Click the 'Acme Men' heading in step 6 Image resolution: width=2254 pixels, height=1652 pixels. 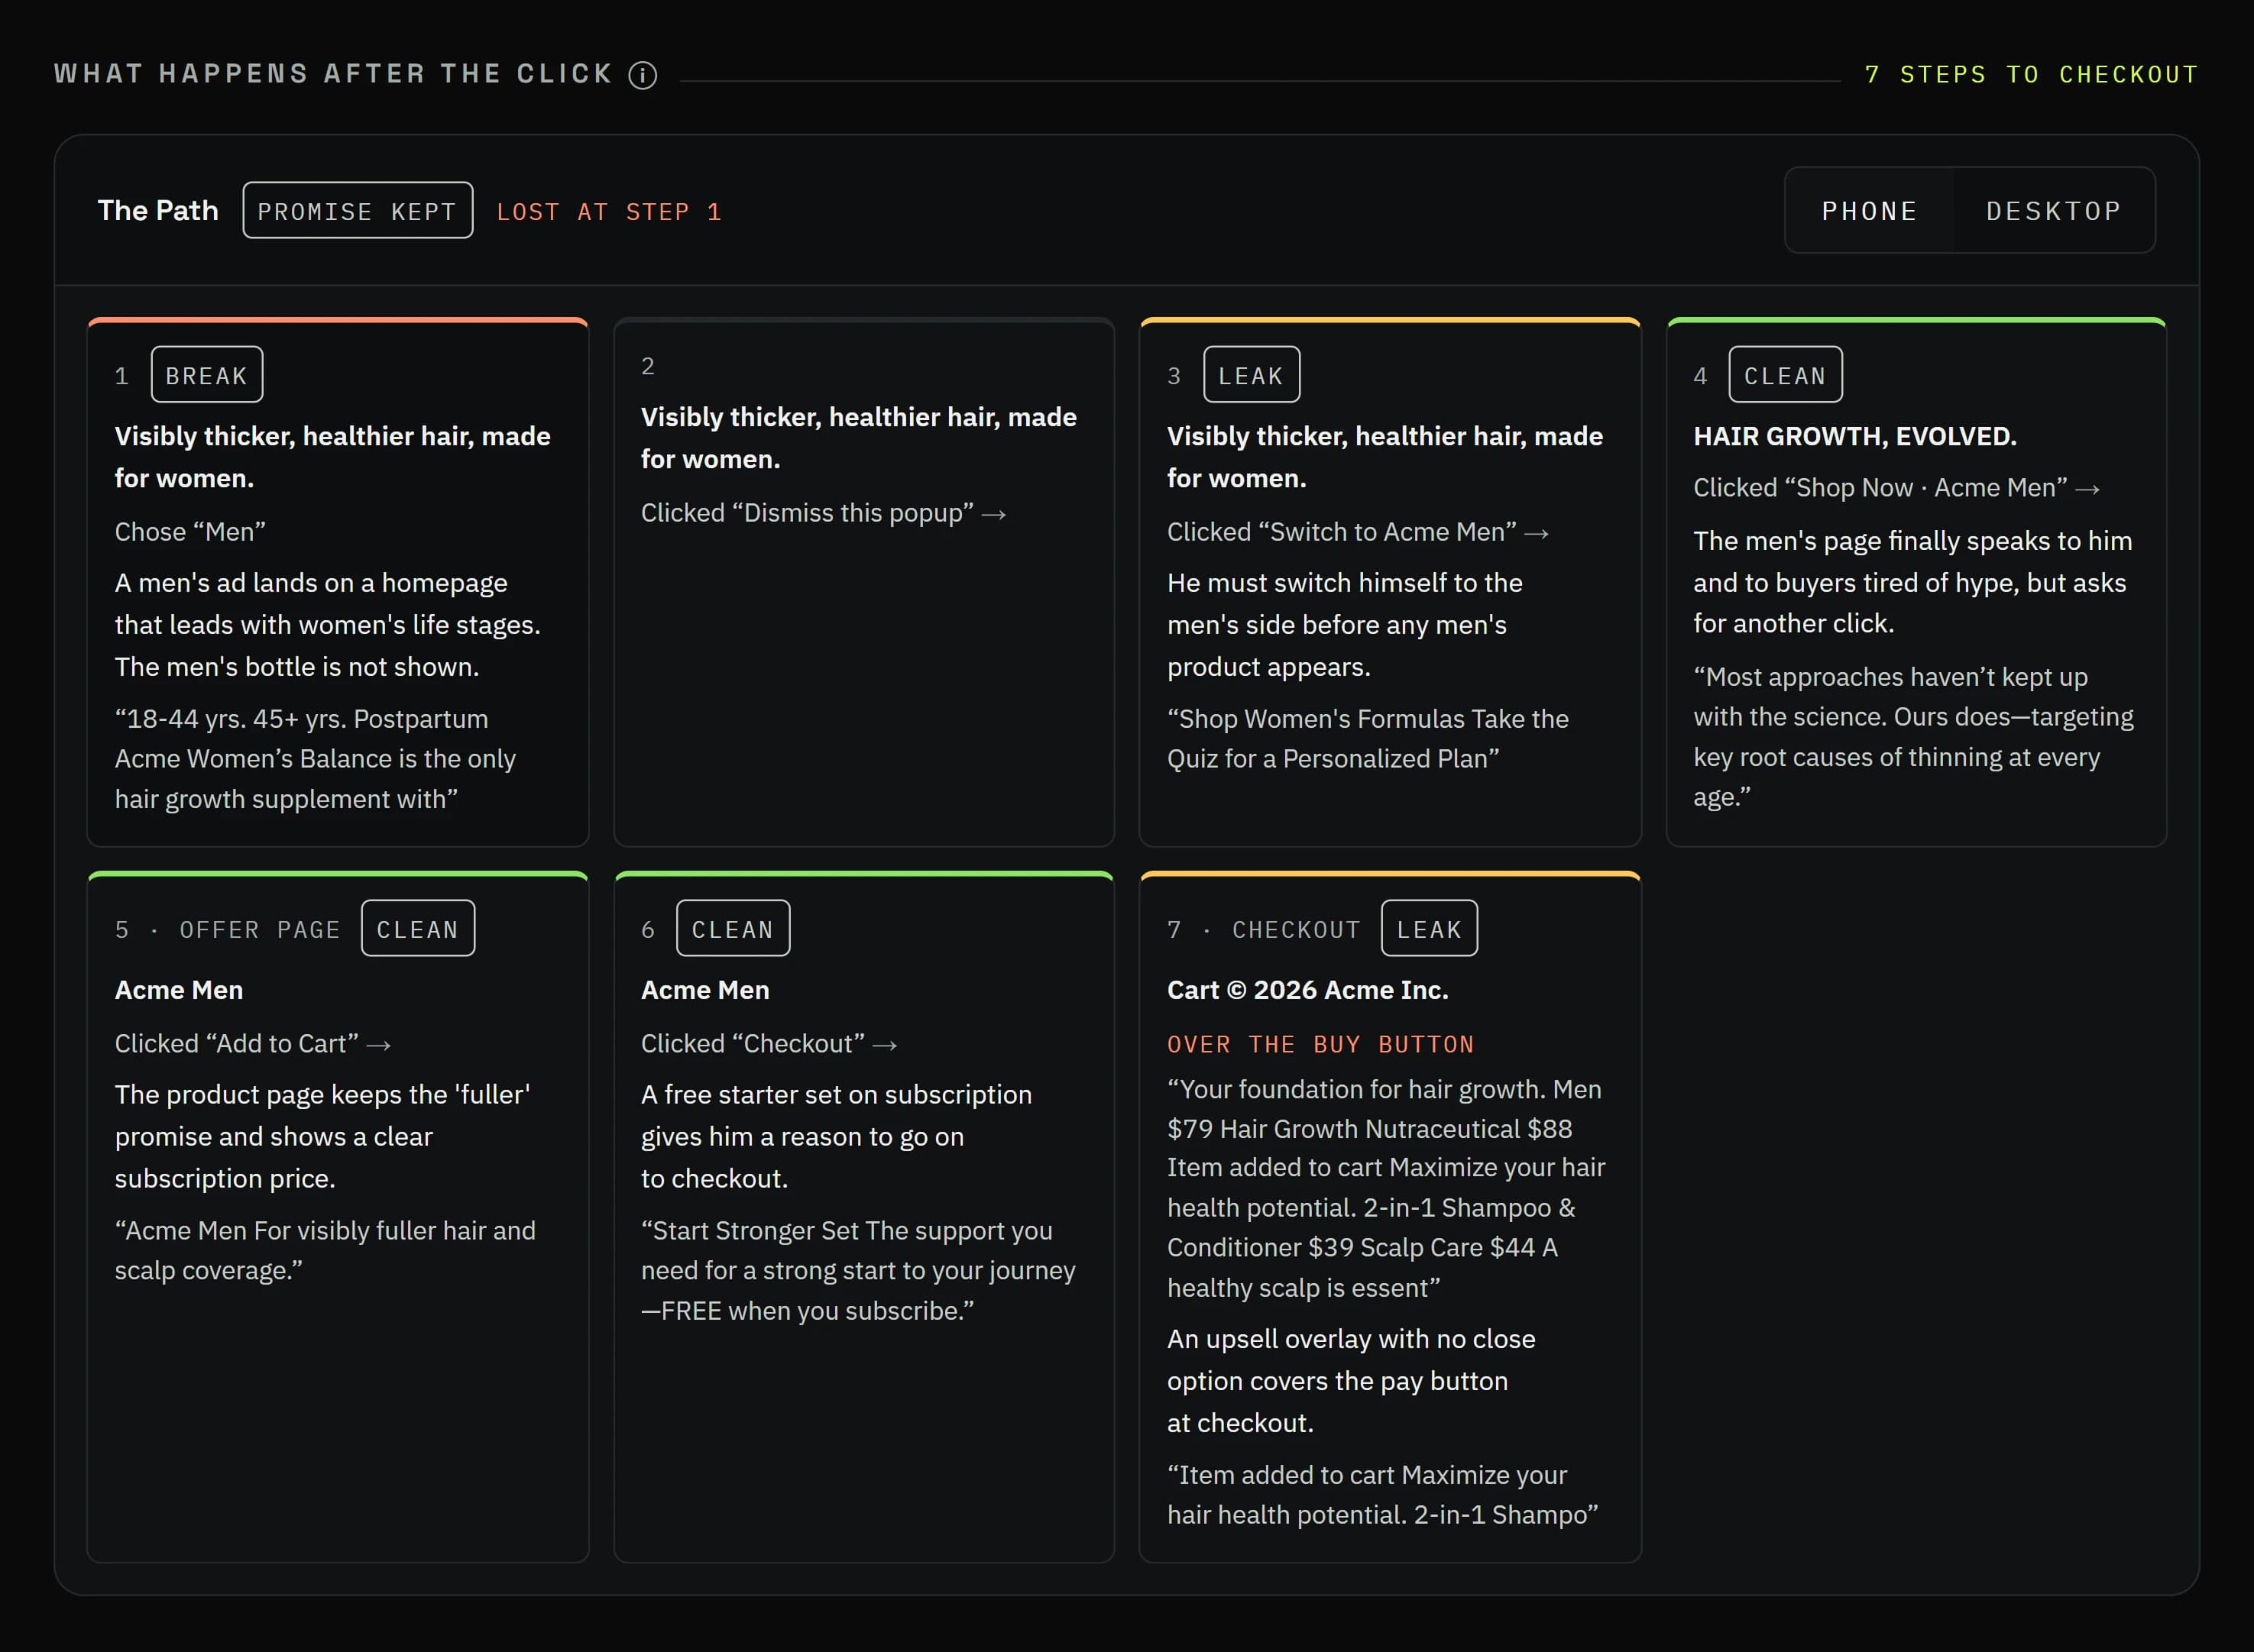[x=704, y=991]
